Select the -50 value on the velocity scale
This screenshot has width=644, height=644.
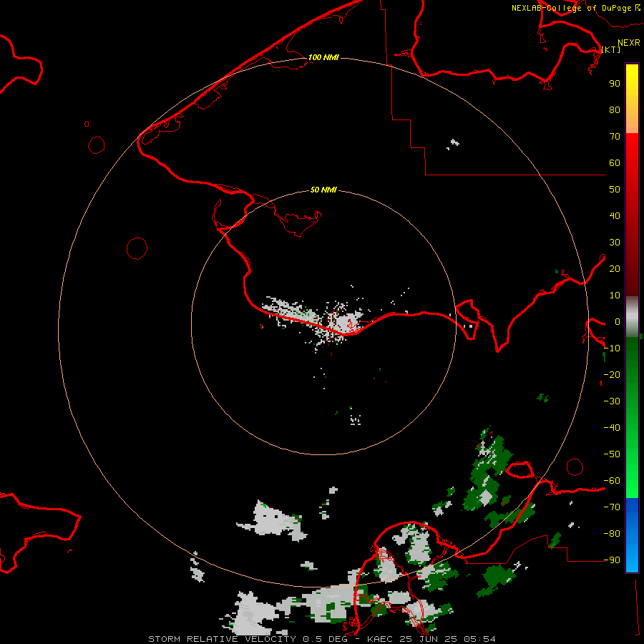coord(612,454)
